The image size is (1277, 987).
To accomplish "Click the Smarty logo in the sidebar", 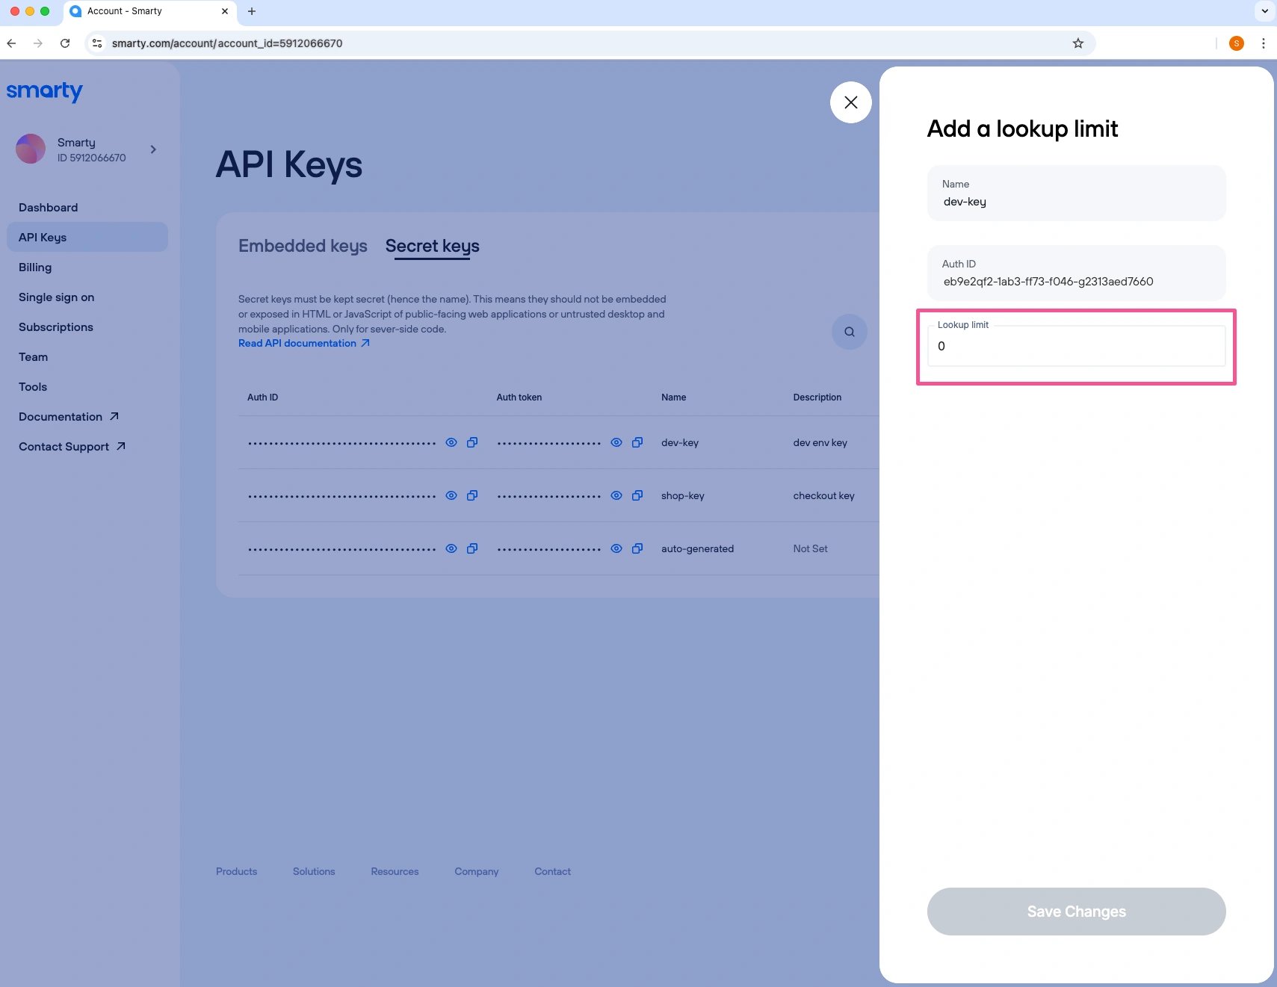I will [x=44, y=91].
